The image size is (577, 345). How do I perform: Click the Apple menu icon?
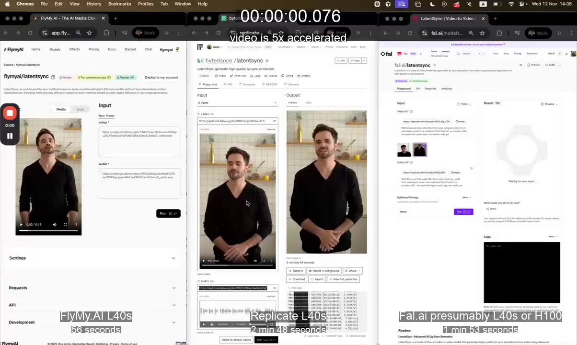[x=7, y=4]
